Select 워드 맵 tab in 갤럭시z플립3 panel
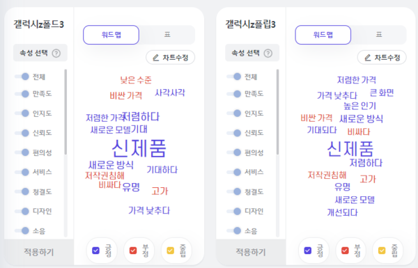418x268 pixels. 323,35
